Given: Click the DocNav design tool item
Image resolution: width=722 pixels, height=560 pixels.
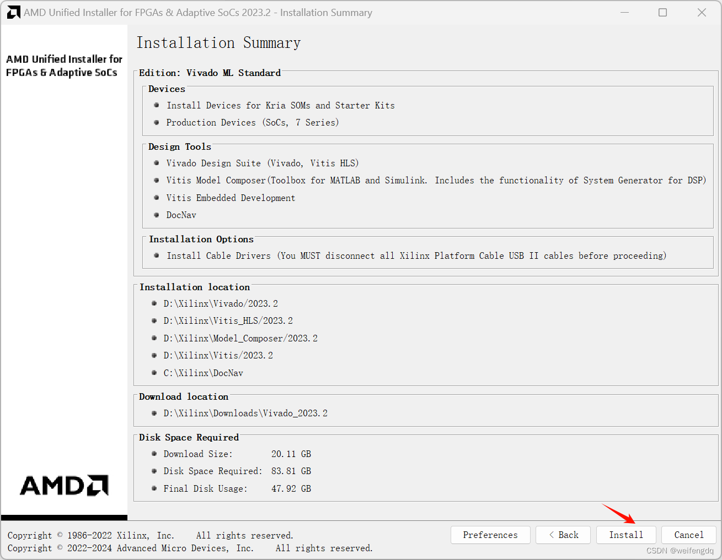Looking at the screenshot, I should 181,215.
